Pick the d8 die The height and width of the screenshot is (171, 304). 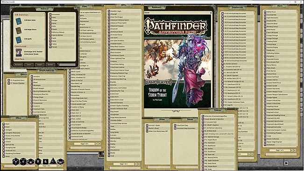(38, 162)
